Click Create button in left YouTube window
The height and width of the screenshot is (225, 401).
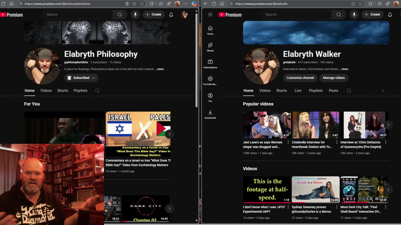tap(153, 14)
